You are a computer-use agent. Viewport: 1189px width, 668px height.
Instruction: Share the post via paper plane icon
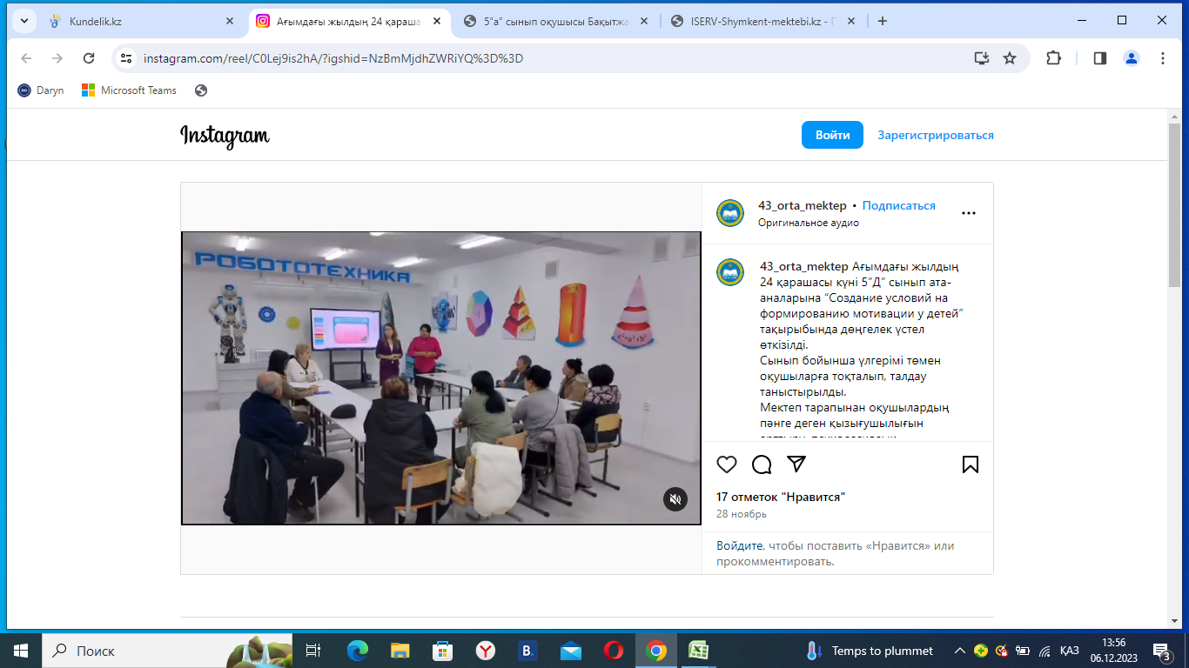796,464
